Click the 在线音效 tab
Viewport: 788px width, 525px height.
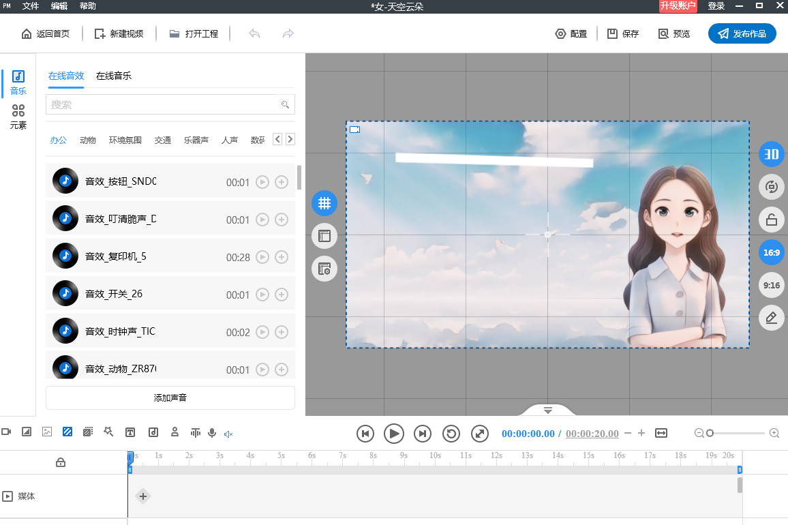click(x=66, y=76)
